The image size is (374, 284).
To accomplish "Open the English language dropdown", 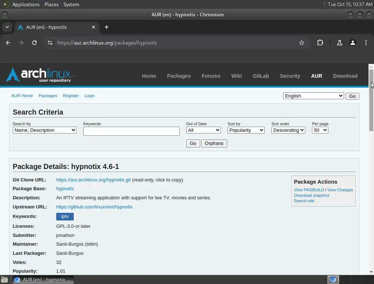I will (313, 96).
